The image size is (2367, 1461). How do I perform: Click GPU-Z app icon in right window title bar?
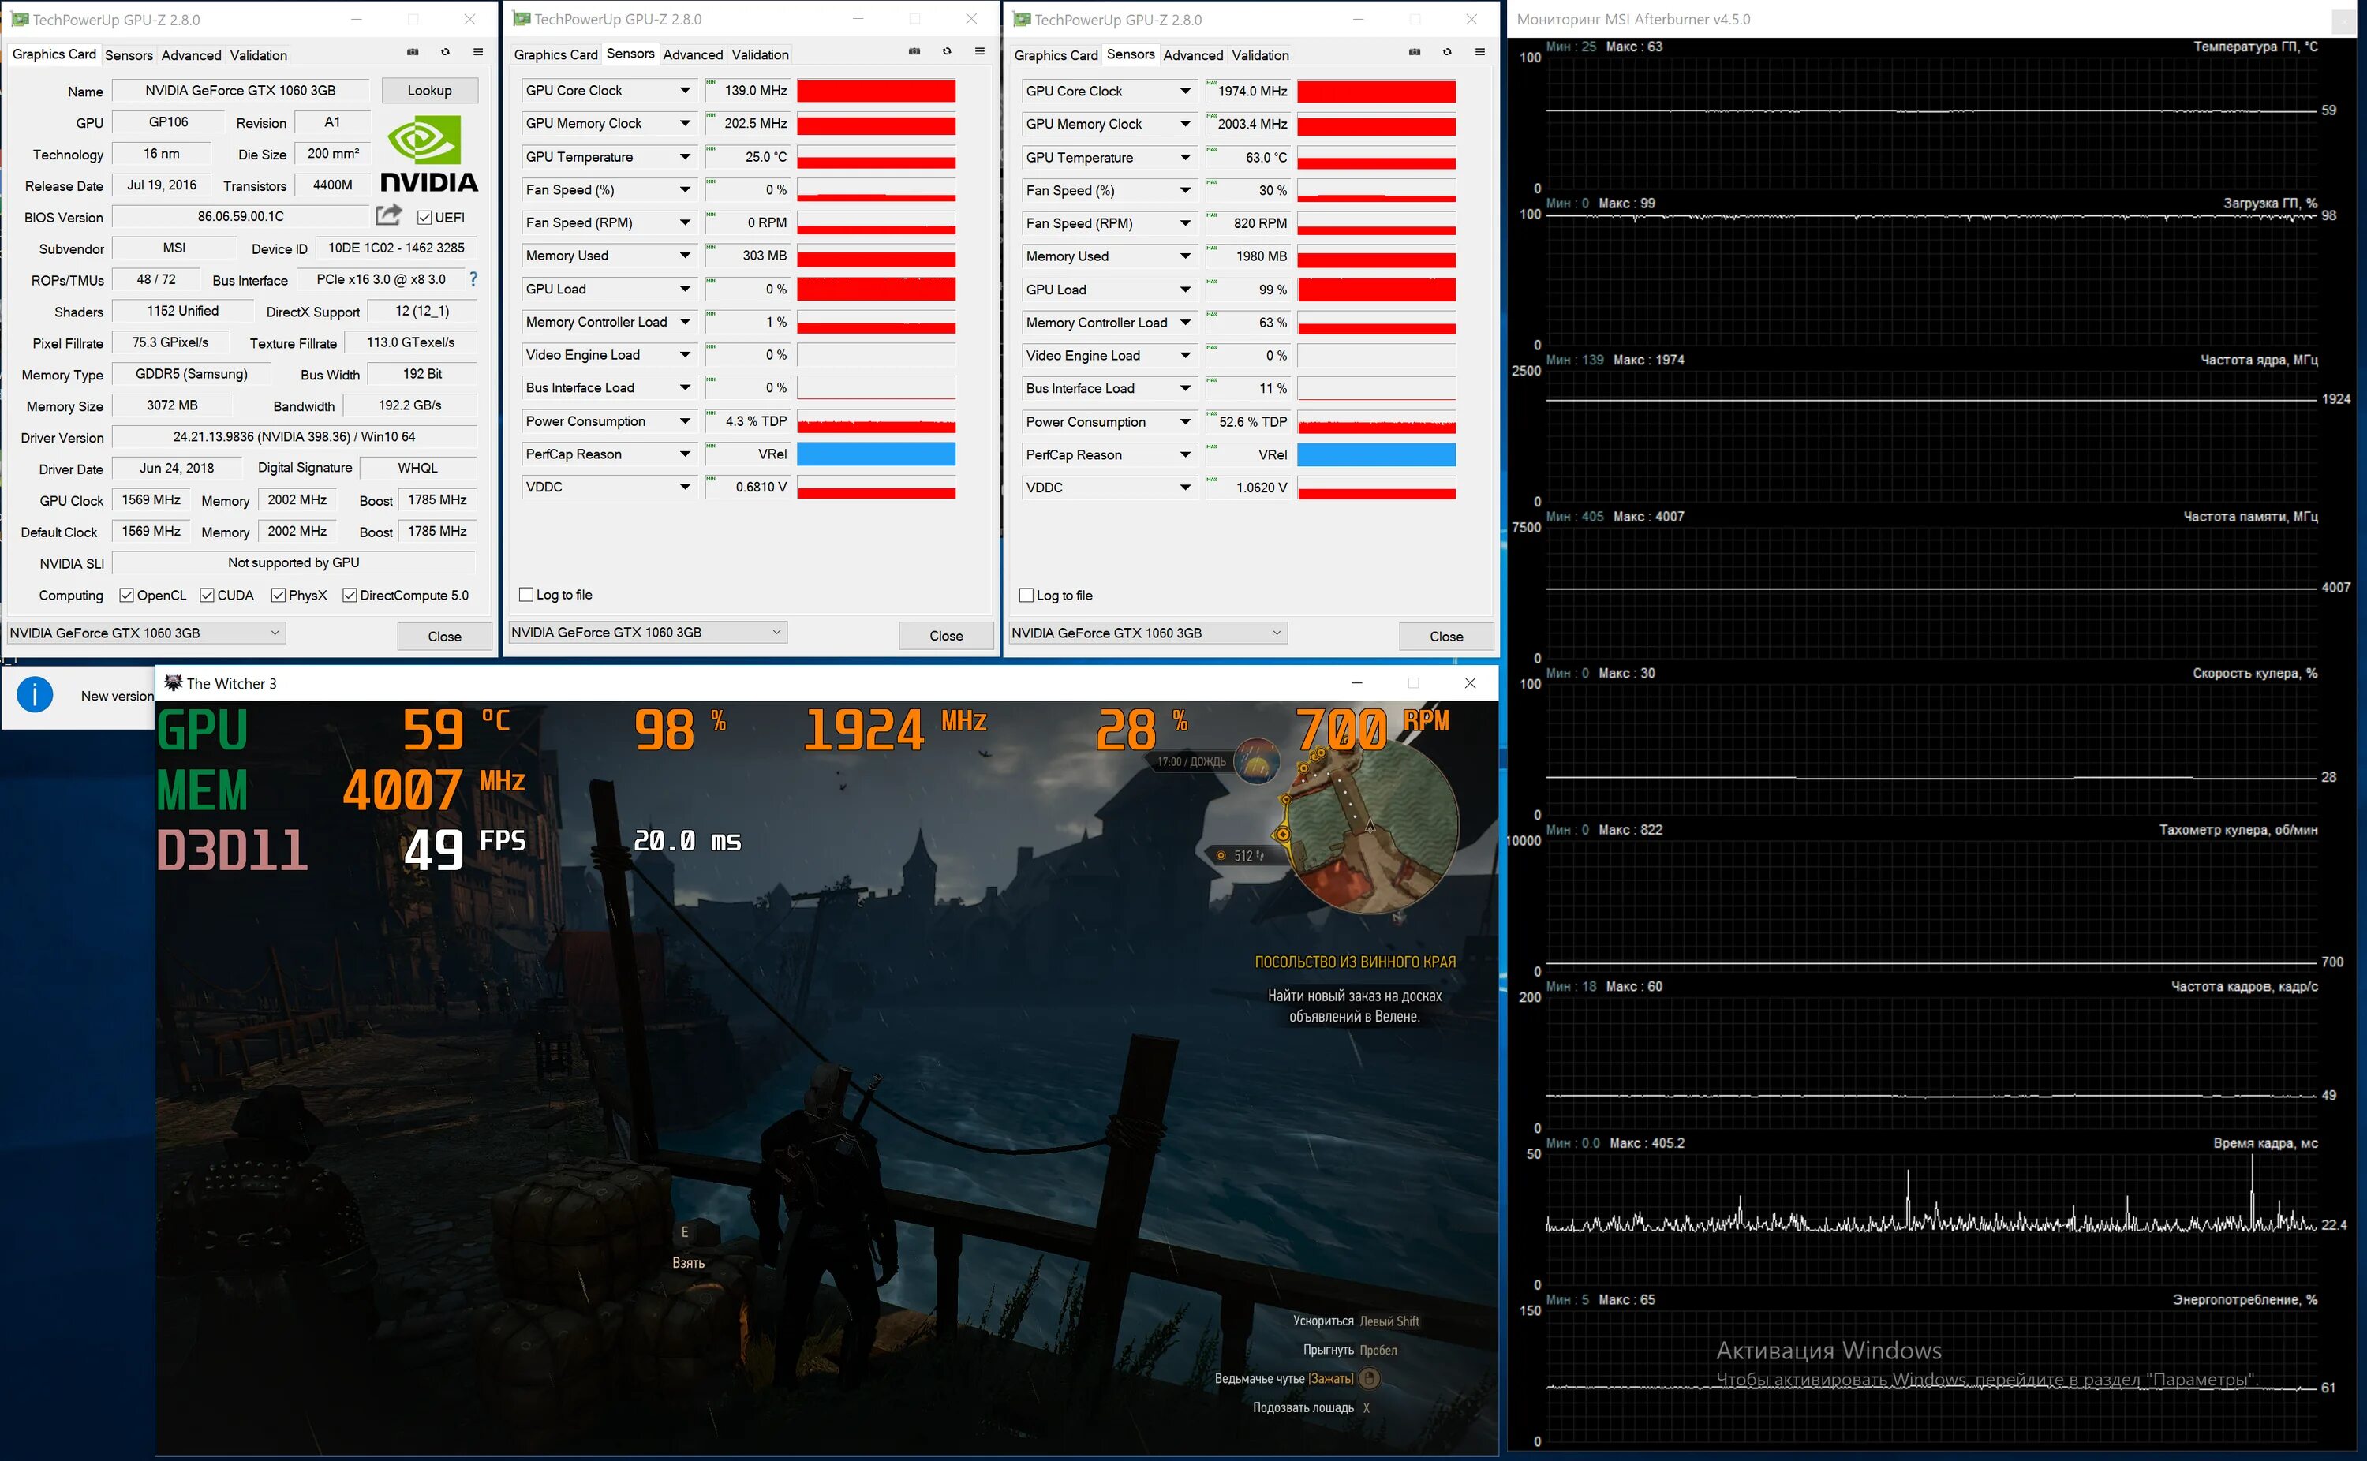click(1023, 19)
